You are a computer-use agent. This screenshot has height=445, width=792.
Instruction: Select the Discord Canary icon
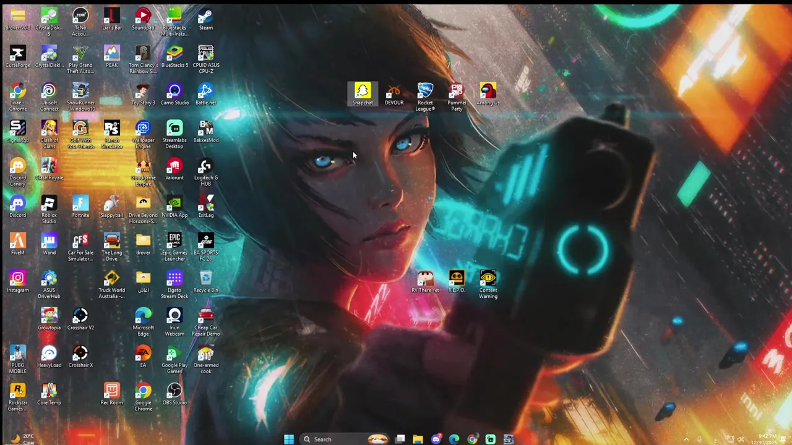point(17,172)
